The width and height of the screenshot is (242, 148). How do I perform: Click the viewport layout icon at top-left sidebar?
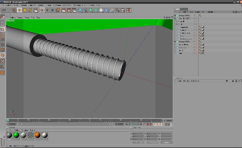[3, 17]
